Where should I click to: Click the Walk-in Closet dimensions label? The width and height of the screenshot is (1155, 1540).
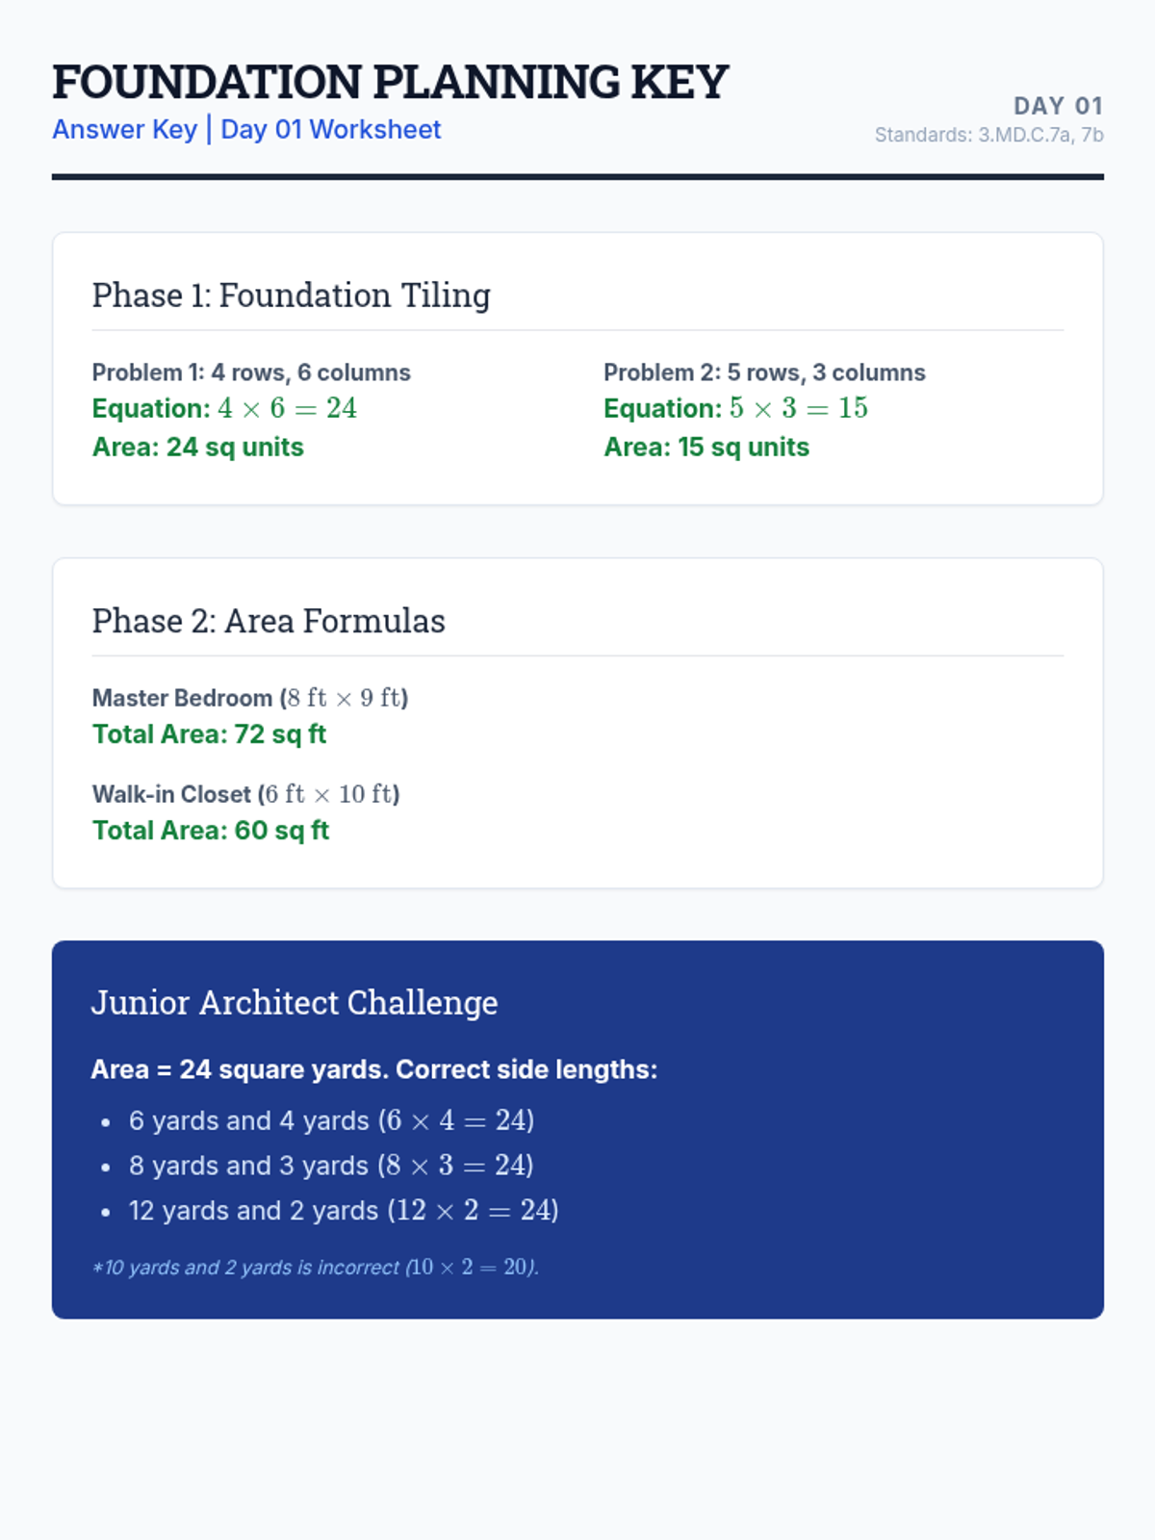[x=245, y=794]
